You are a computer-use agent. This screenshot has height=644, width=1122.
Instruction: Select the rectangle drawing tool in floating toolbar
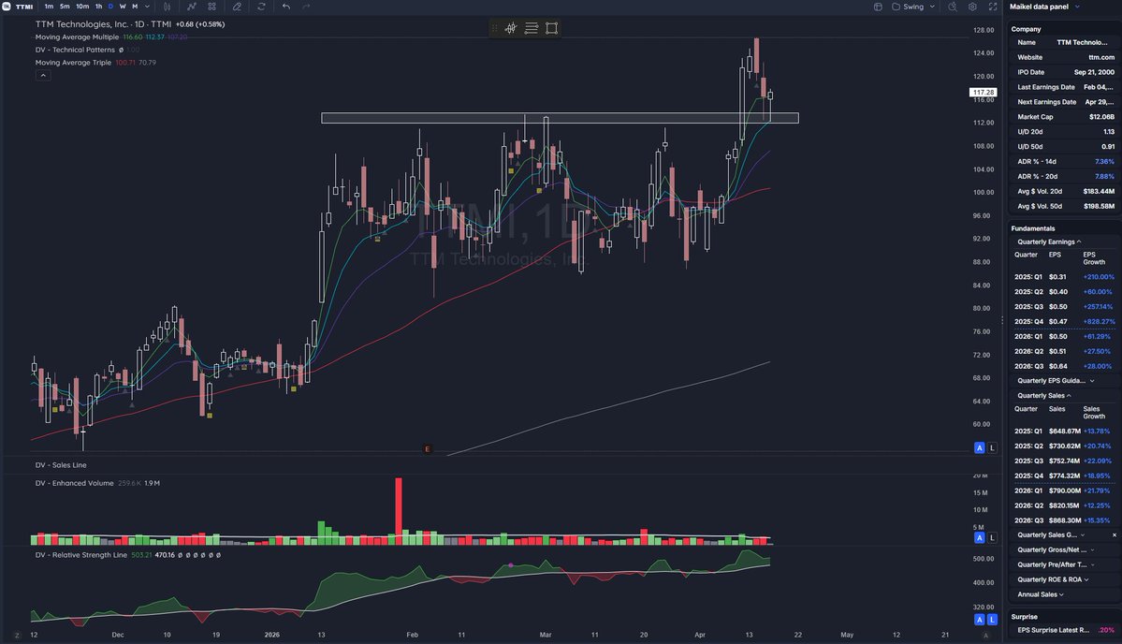552,28
